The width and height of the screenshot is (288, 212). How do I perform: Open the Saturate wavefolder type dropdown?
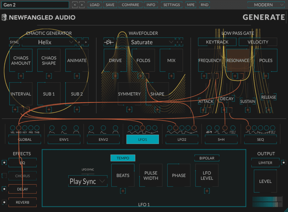(x=145, y=42)
